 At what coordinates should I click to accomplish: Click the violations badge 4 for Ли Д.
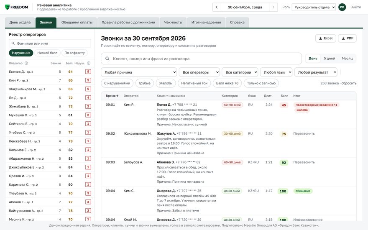[x=88, y=97]
